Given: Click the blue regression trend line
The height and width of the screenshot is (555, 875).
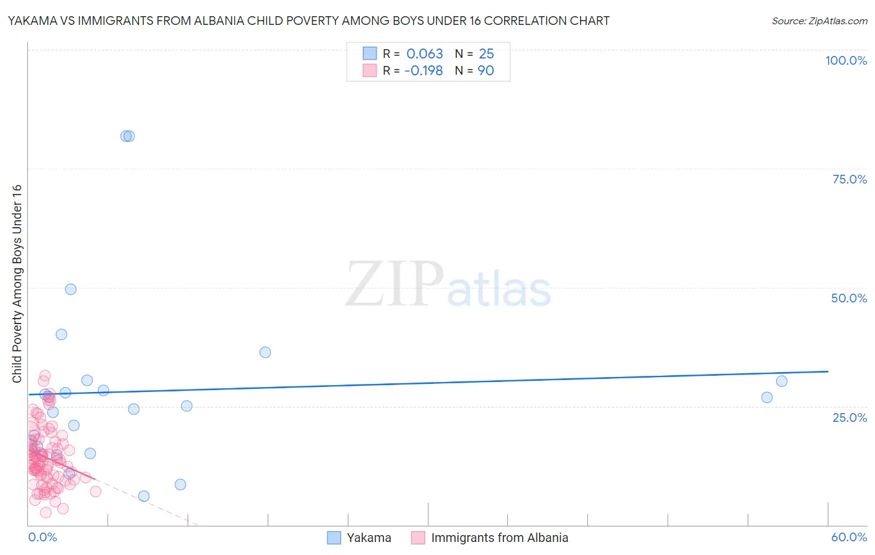Looking at the screenshot, I should click(x=428, y=383).
